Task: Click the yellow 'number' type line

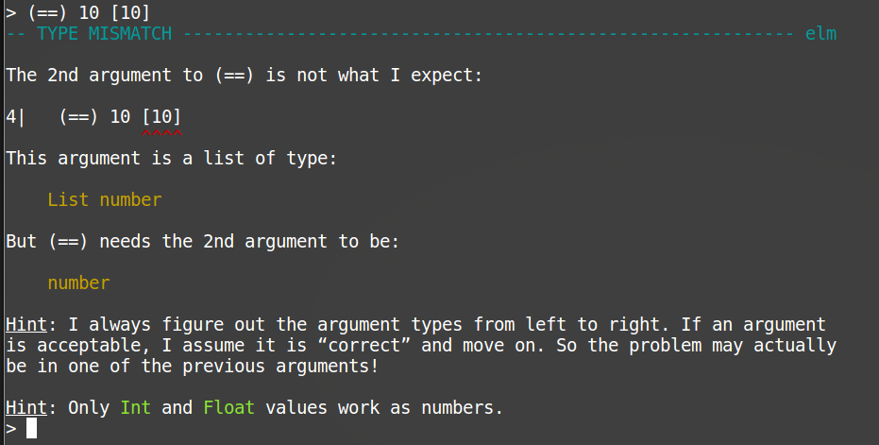Action: click(x=78, y=282)
